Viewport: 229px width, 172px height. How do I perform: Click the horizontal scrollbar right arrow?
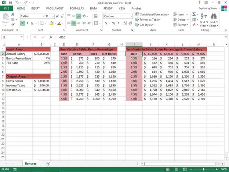click(222, 164)
